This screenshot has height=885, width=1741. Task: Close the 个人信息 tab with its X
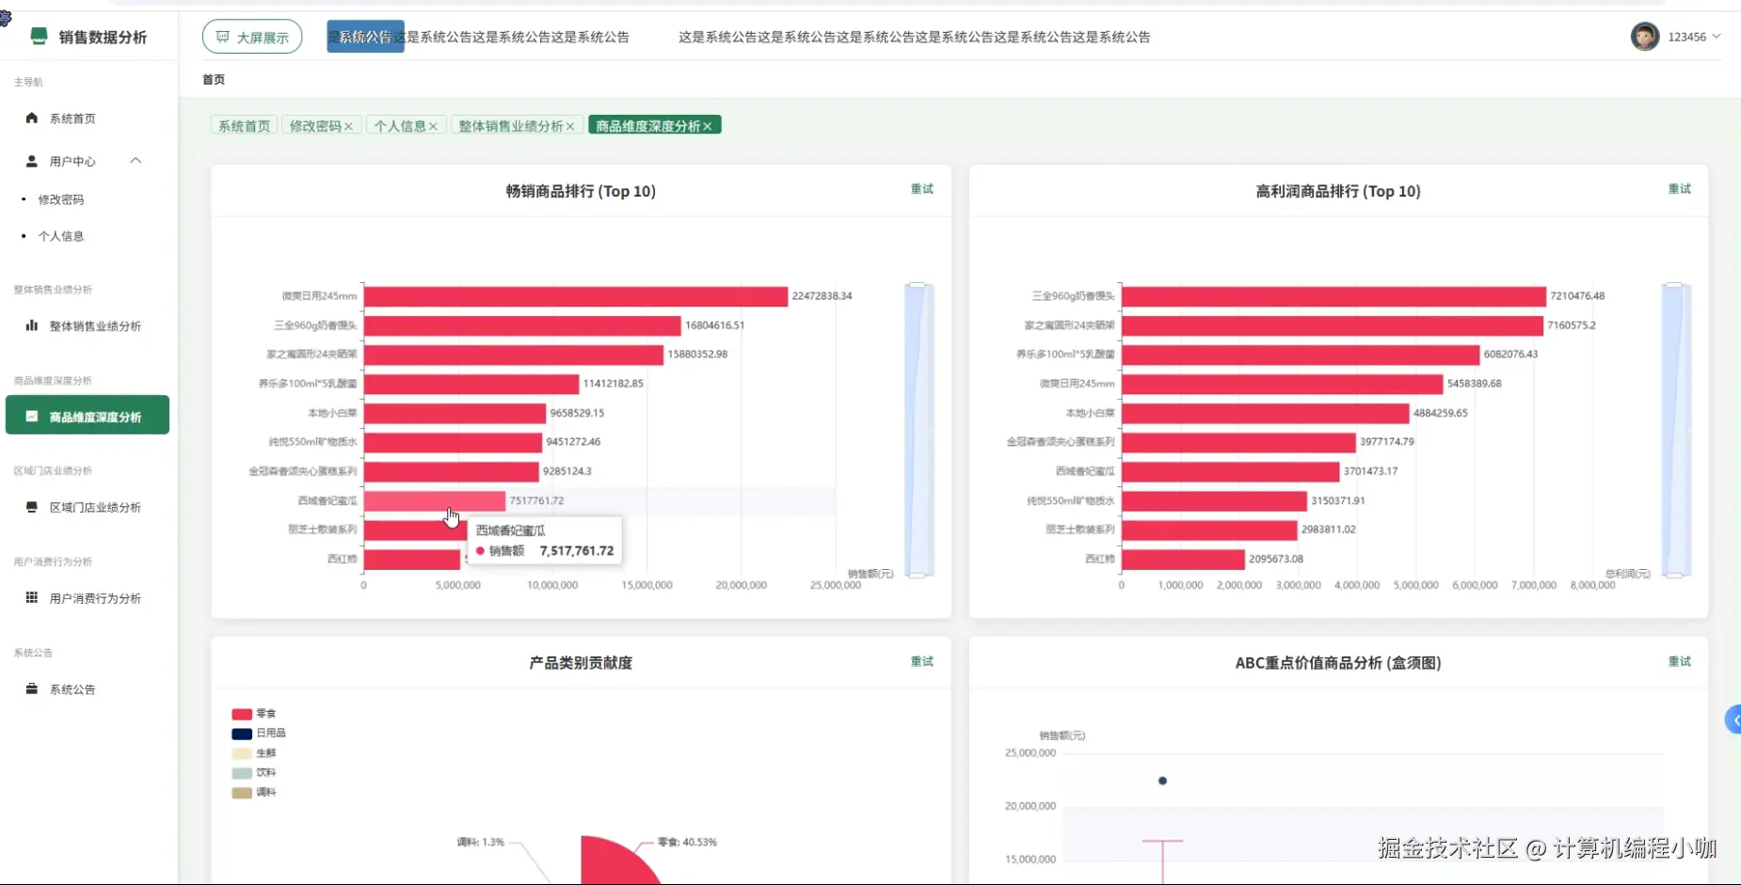(x=433, y=126)
